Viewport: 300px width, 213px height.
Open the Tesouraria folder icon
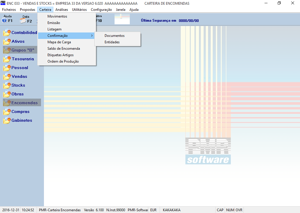point(7,59)
